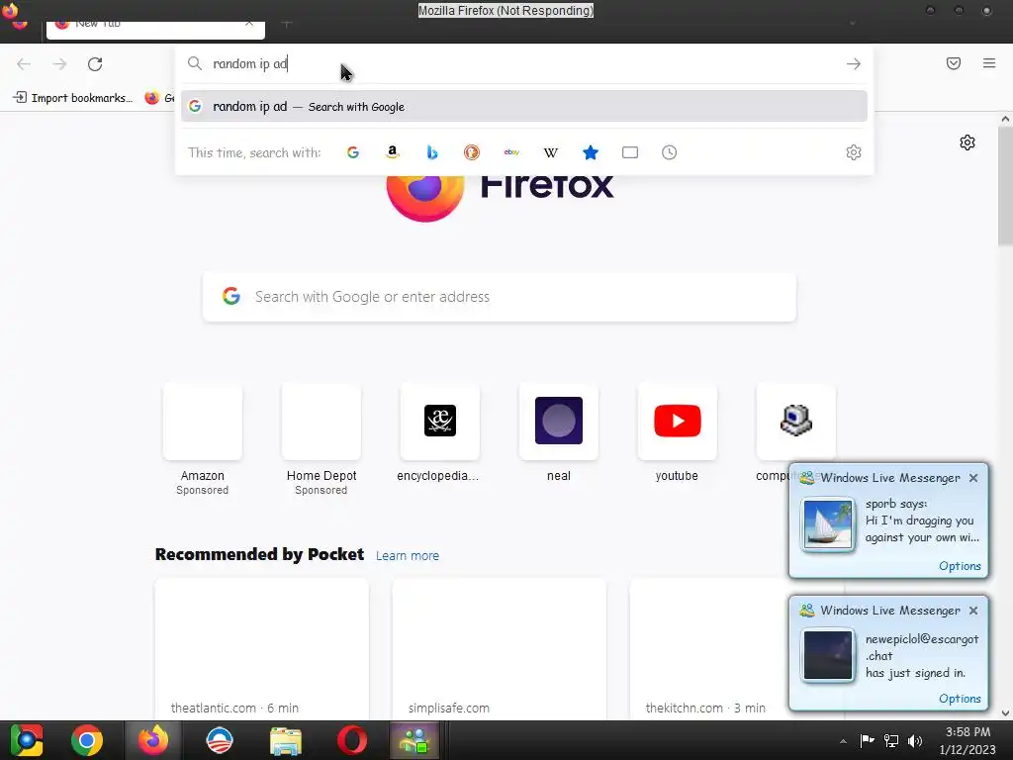Close the sporb says Messenger notification

point(973,478)
